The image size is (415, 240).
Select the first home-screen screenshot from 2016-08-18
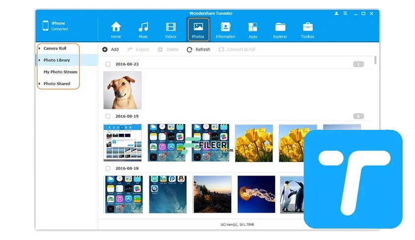(x=124, y=194)
